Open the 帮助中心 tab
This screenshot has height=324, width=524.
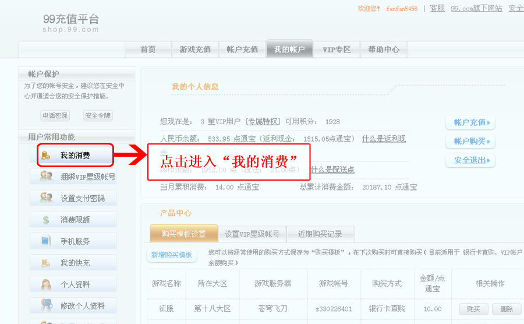[x=384, y=50]
